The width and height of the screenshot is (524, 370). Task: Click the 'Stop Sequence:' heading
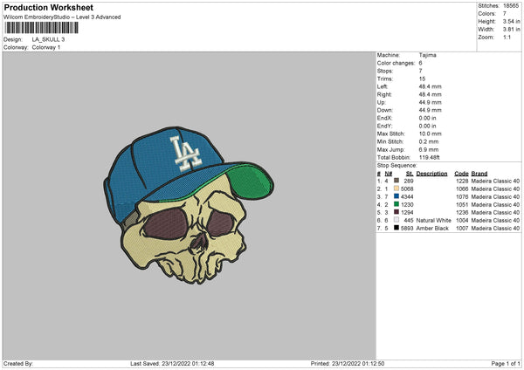397,166
